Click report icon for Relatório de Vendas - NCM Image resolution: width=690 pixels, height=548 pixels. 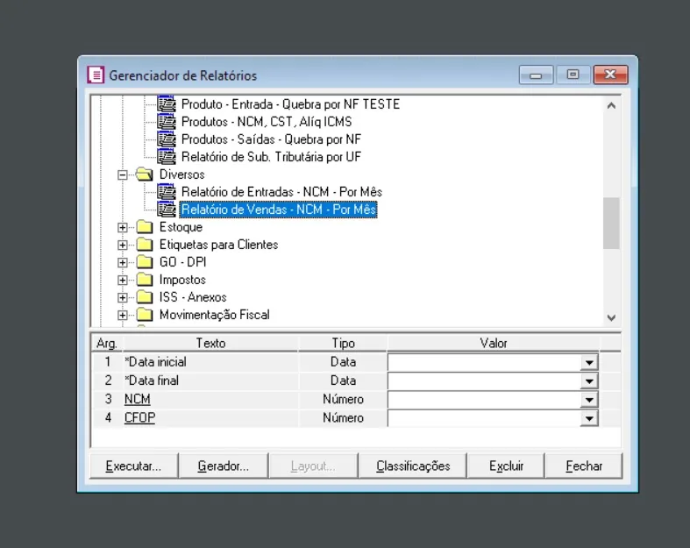tap(167, 210)
